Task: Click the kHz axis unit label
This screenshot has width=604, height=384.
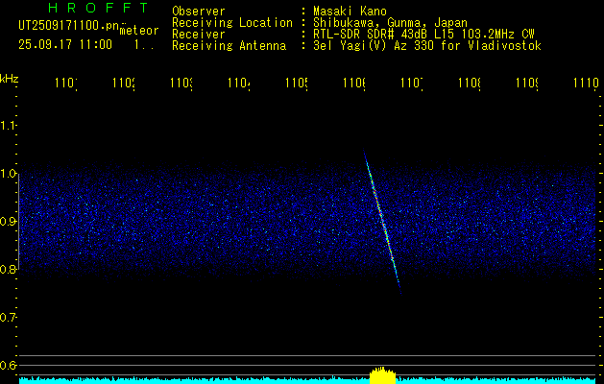Action: pos(10,78)
